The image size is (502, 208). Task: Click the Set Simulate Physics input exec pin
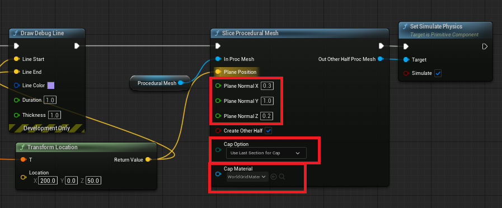coord(406,47)
